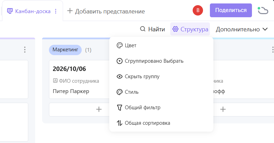Select Сгруппировано Выбрать menu option

point(161,61)
